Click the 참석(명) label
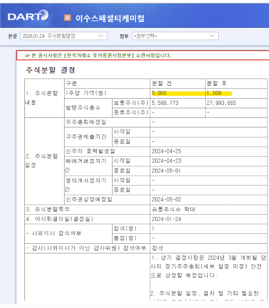Viewport: 269px width, 308px height. 125,228
